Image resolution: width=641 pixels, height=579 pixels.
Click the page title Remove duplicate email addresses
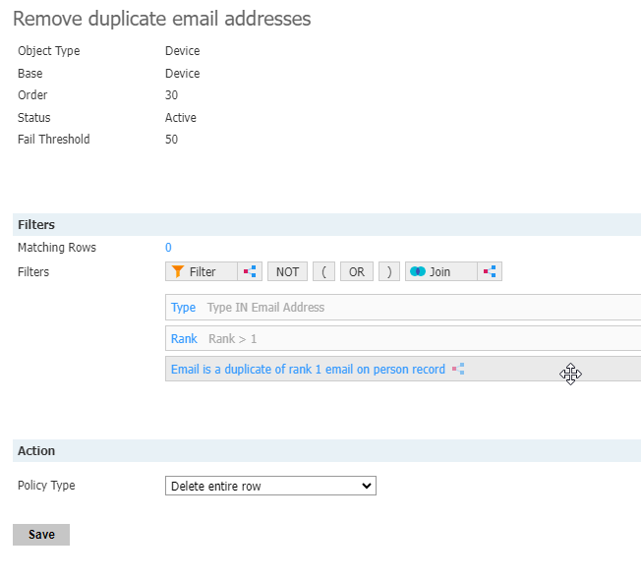[162, 19]
